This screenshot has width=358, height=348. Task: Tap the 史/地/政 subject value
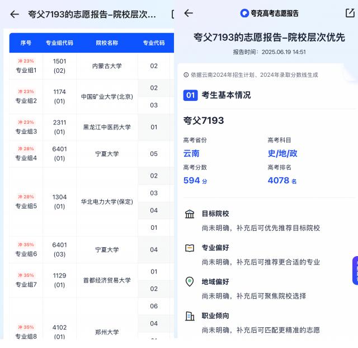coord(282,154)
